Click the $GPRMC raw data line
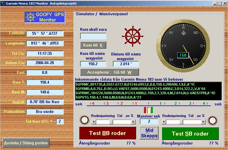This screenshot has width=228, height=150. pyautogui.click(x=135, y=84)
